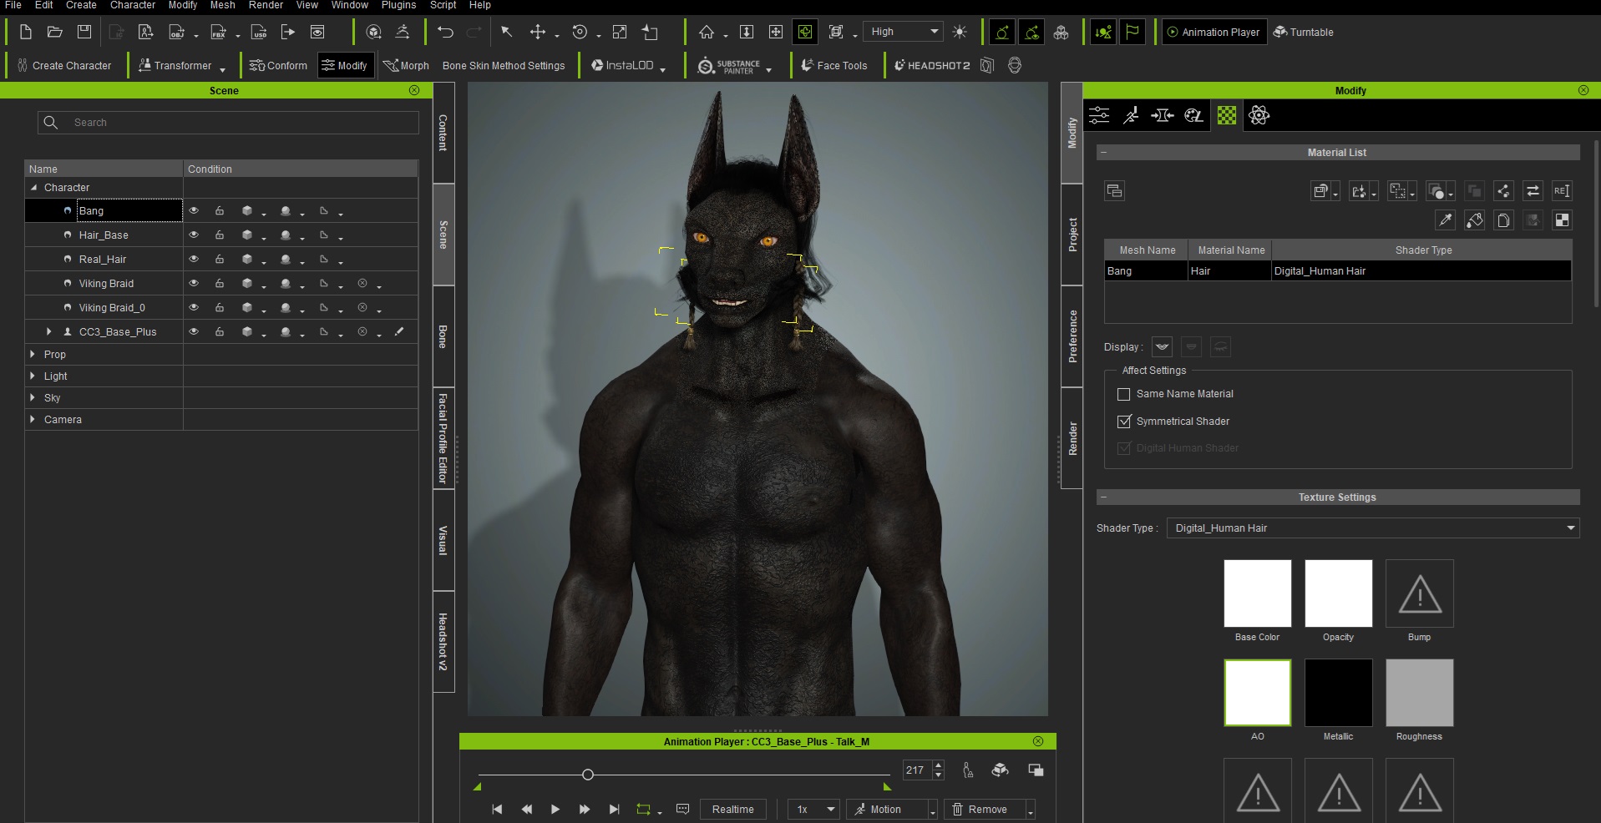Image resolution: width=1601 pixels, height=823 pixels.
Task: Expand the Prop tree node
Action: point(33,354)
